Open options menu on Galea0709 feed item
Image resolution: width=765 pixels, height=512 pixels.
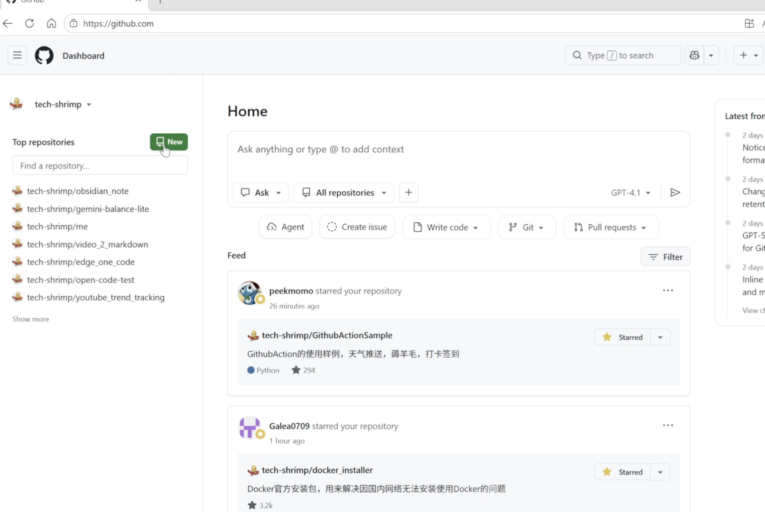click(668, 425)
